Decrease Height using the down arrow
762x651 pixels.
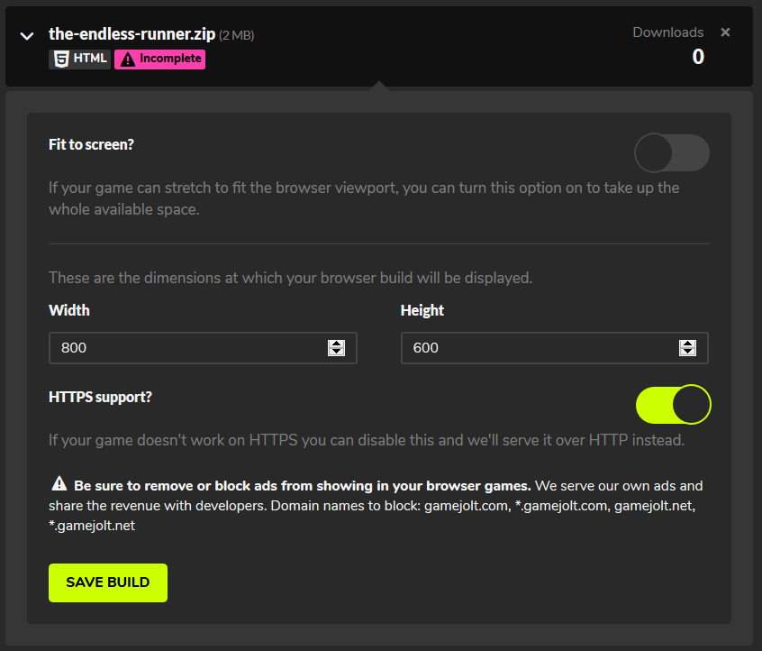pos(688,353)
